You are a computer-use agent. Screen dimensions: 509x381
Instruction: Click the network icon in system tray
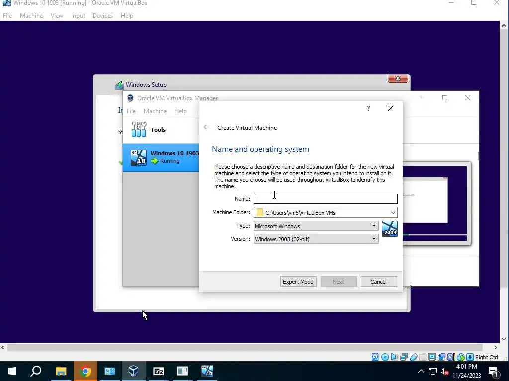tap(433, 371)
